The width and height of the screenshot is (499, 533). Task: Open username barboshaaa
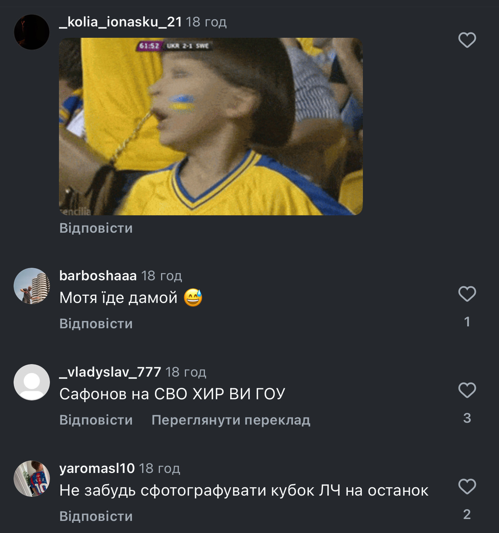tap(98, 276)
